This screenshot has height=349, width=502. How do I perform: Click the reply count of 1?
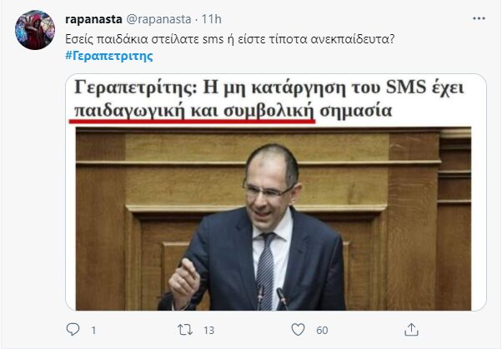[x=93, y=330]
